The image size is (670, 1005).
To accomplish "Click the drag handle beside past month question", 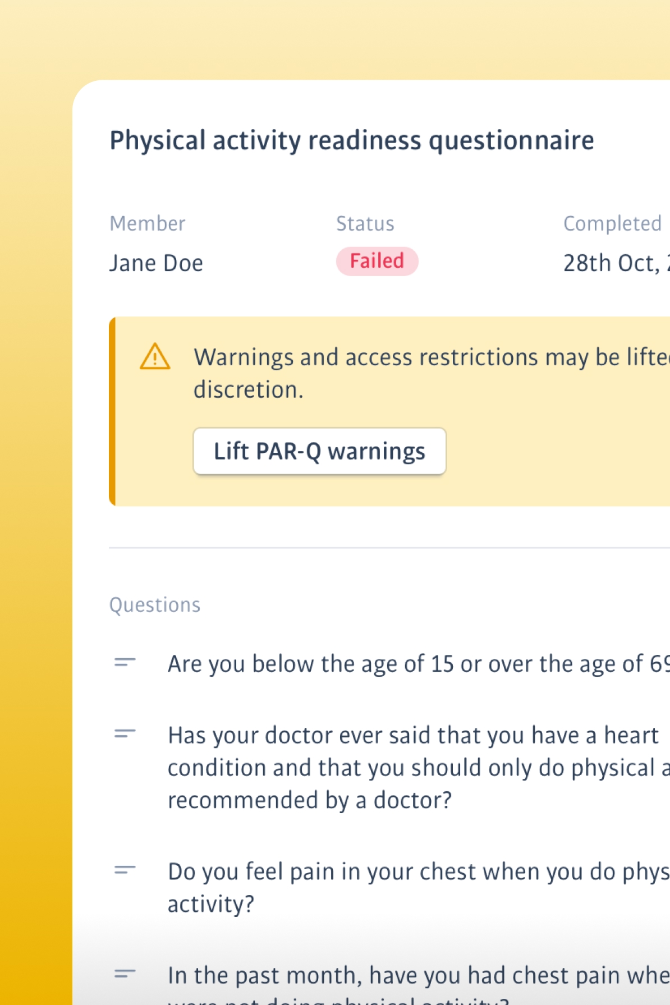I will (x=125, y=974).
